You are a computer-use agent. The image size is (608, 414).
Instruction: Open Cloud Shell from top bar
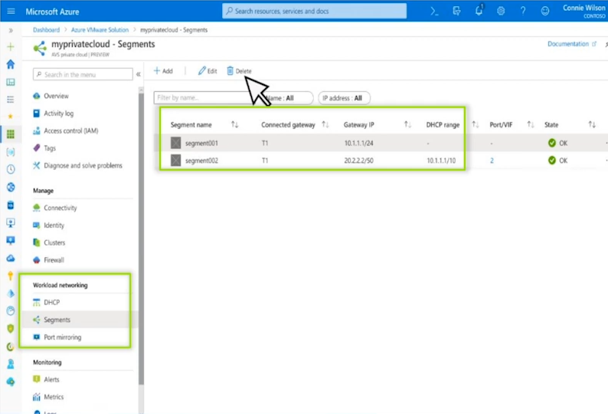click(x=434, y=11)
